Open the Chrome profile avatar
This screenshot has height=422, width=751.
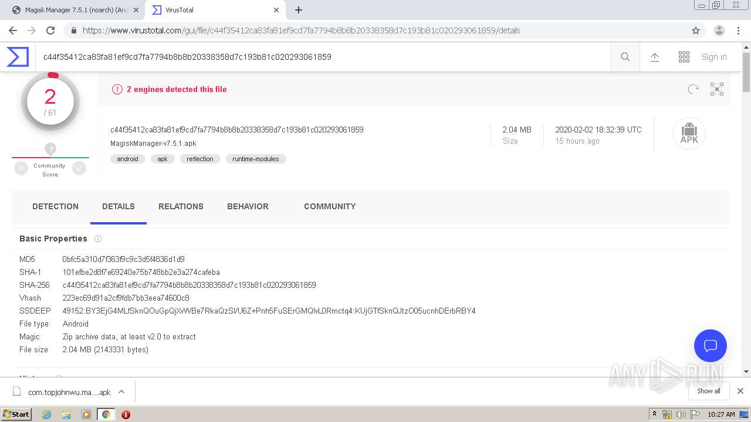point(719,30)
